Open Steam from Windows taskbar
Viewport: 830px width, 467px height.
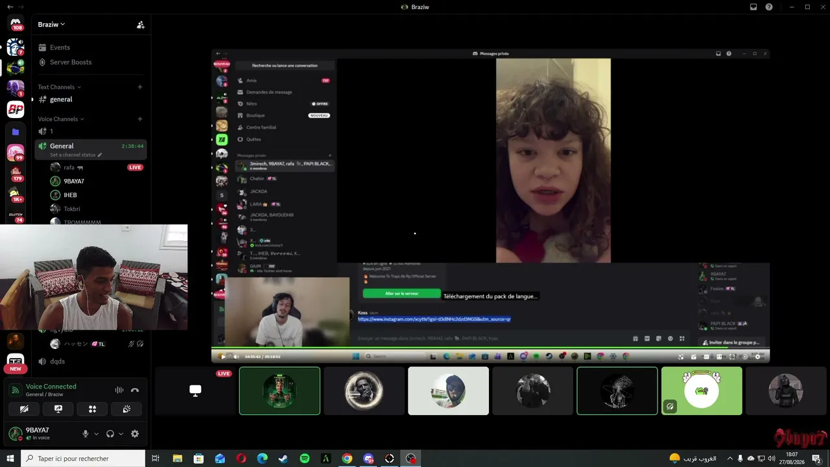[x=283, y=459]
